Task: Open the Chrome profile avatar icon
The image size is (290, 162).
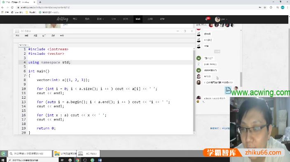Action: pos(283,7)
